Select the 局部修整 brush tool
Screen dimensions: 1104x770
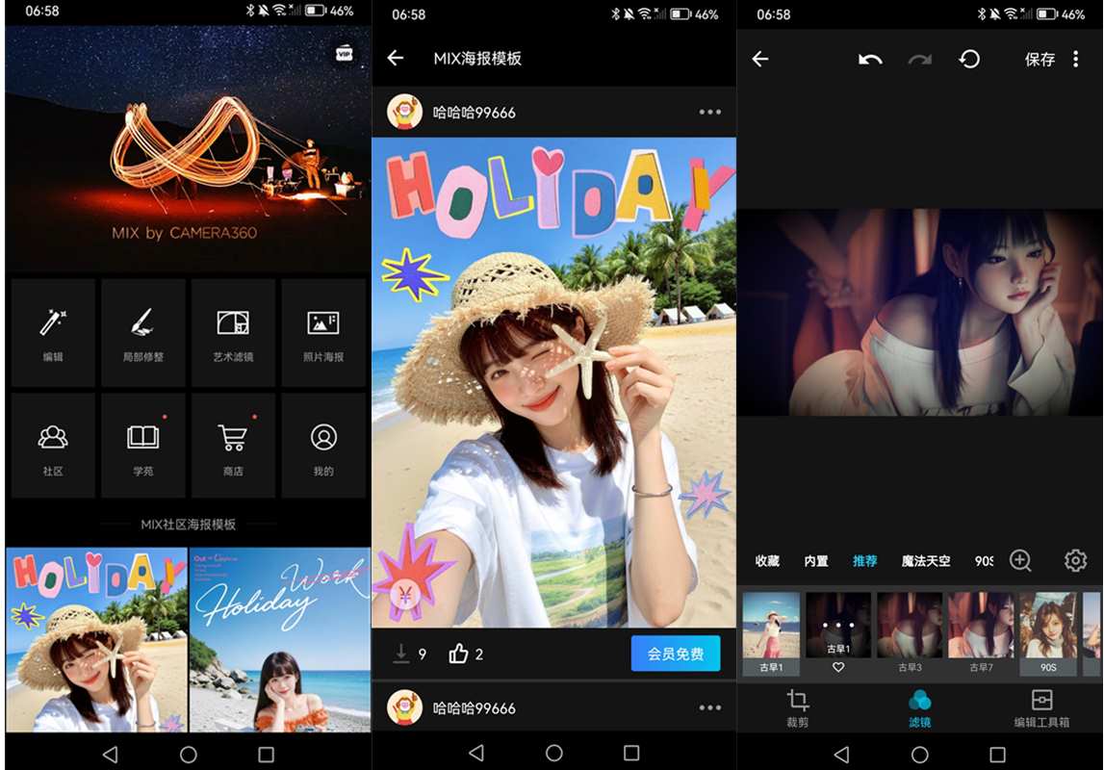coord(142,332)
